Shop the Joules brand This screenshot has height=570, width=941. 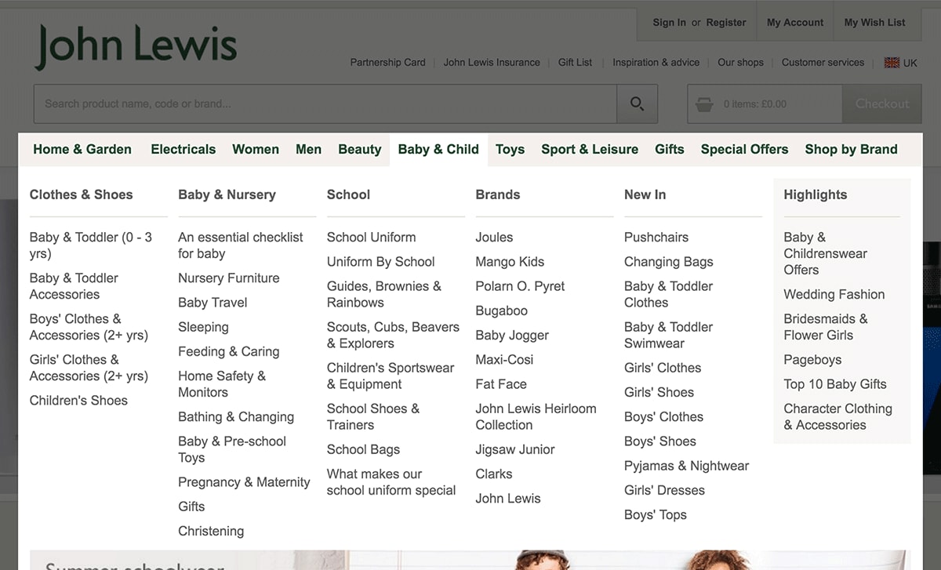pos(494,238)
